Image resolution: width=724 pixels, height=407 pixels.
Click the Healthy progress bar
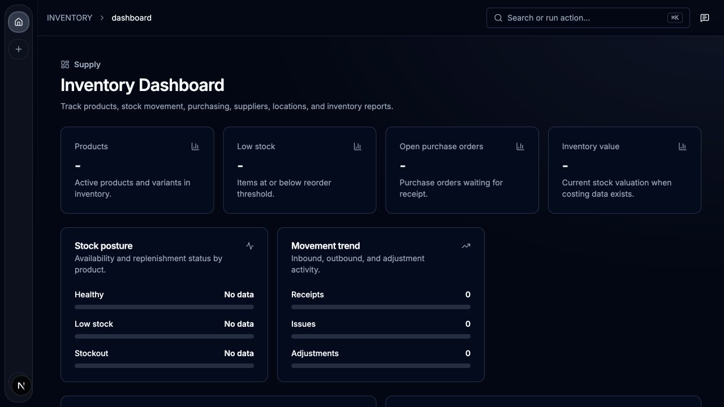tap(164, 307)
